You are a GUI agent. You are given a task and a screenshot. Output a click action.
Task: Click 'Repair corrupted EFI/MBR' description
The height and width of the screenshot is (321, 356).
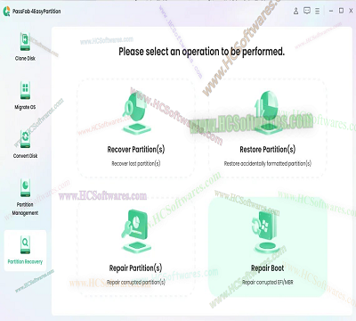[x=267, y=282]
